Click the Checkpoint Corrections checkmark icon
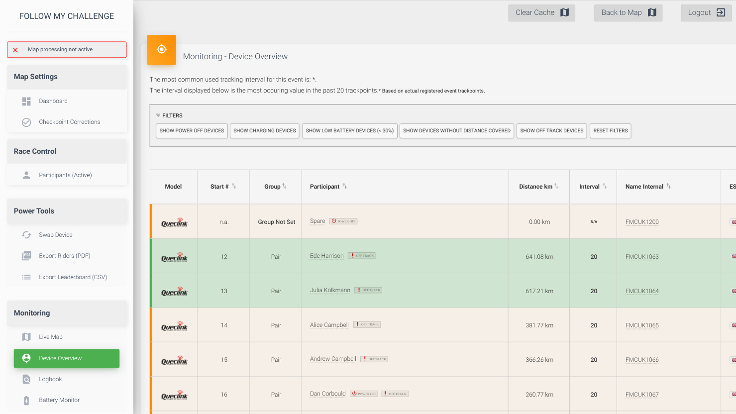Screen dimensions: 736x414 (26, 122)
